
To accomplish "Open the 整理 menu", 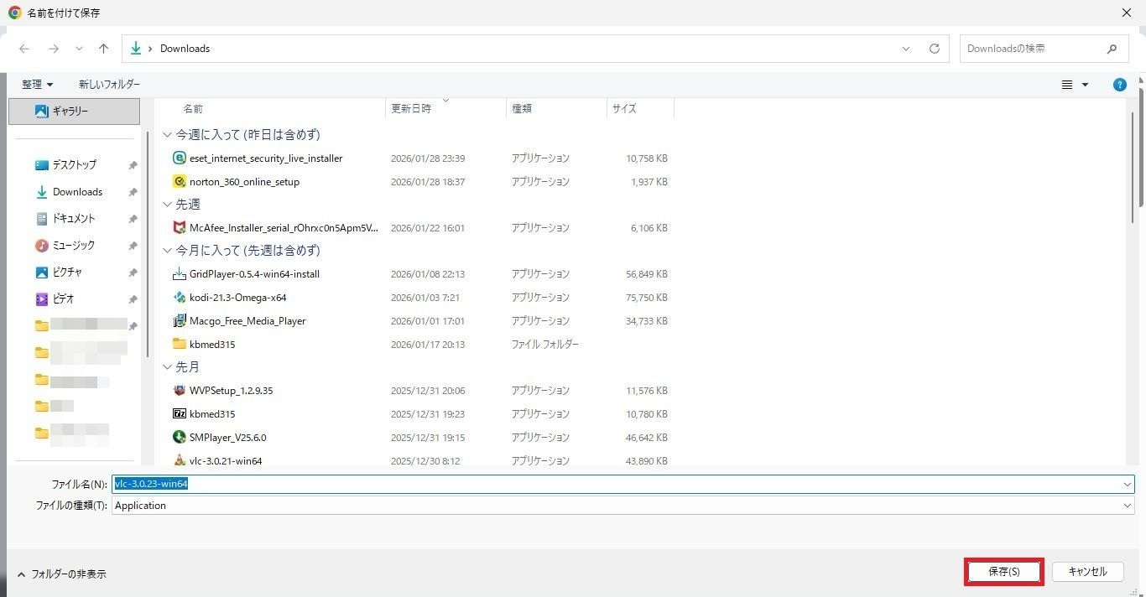I will coord(37,85).
